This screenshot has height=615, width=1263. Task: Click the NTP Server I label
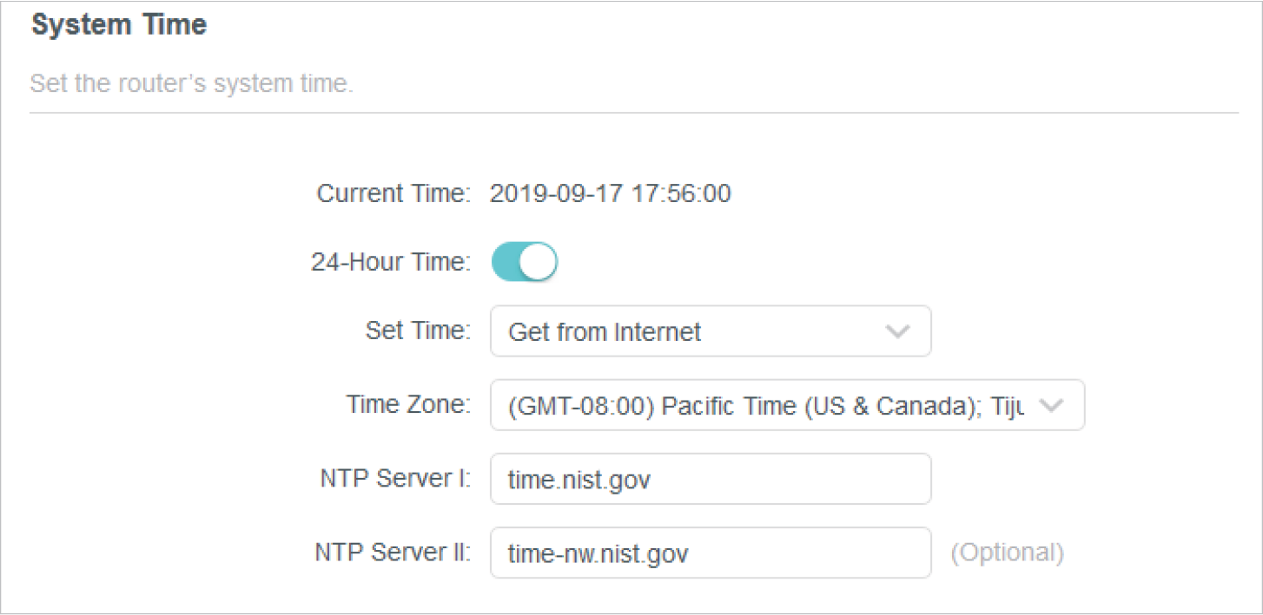395,479
